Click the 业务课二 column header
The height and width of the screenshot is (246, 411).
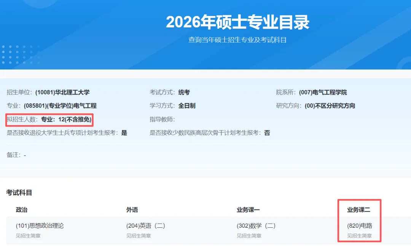(358, 210)
